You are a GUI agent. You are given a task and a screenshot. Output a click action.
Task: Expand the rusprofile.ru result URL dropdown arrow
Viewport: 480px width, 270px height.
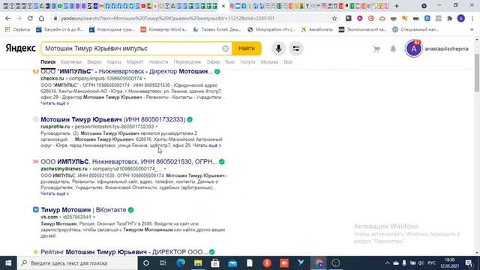pos(157,127)
